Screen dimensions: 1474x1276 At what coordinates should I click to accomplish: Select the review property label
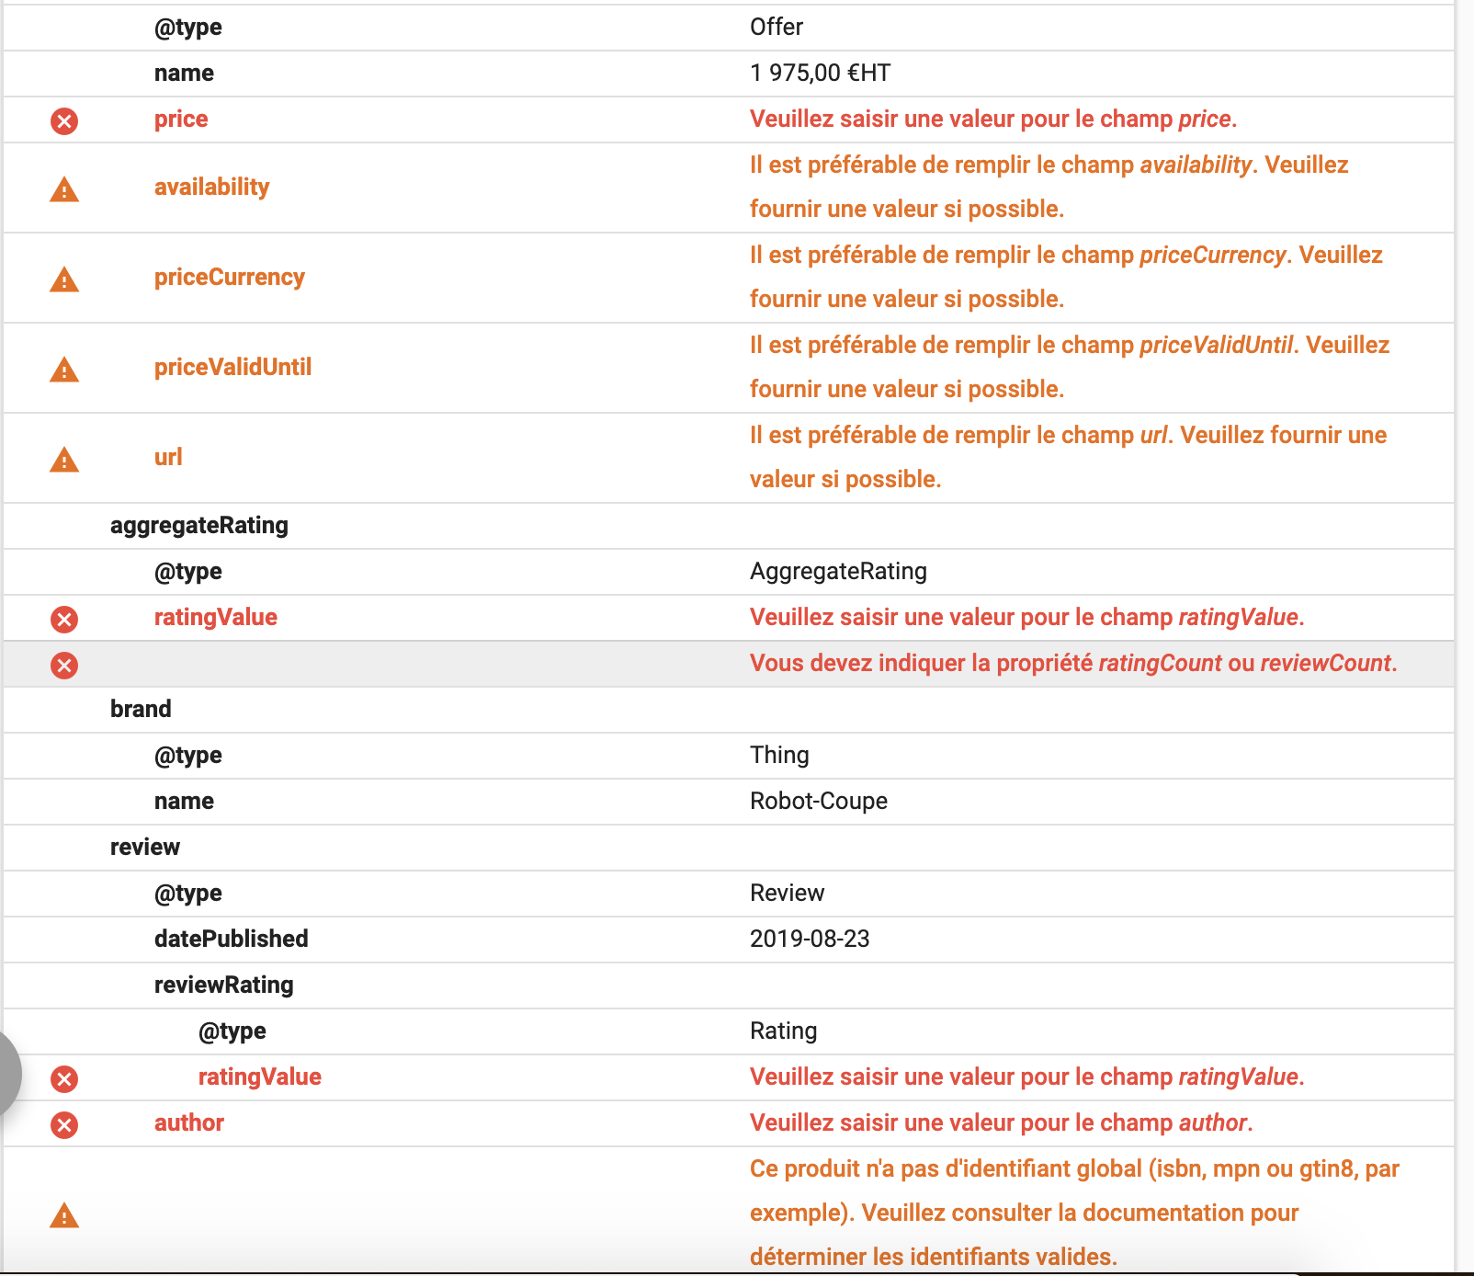(145, 847)
